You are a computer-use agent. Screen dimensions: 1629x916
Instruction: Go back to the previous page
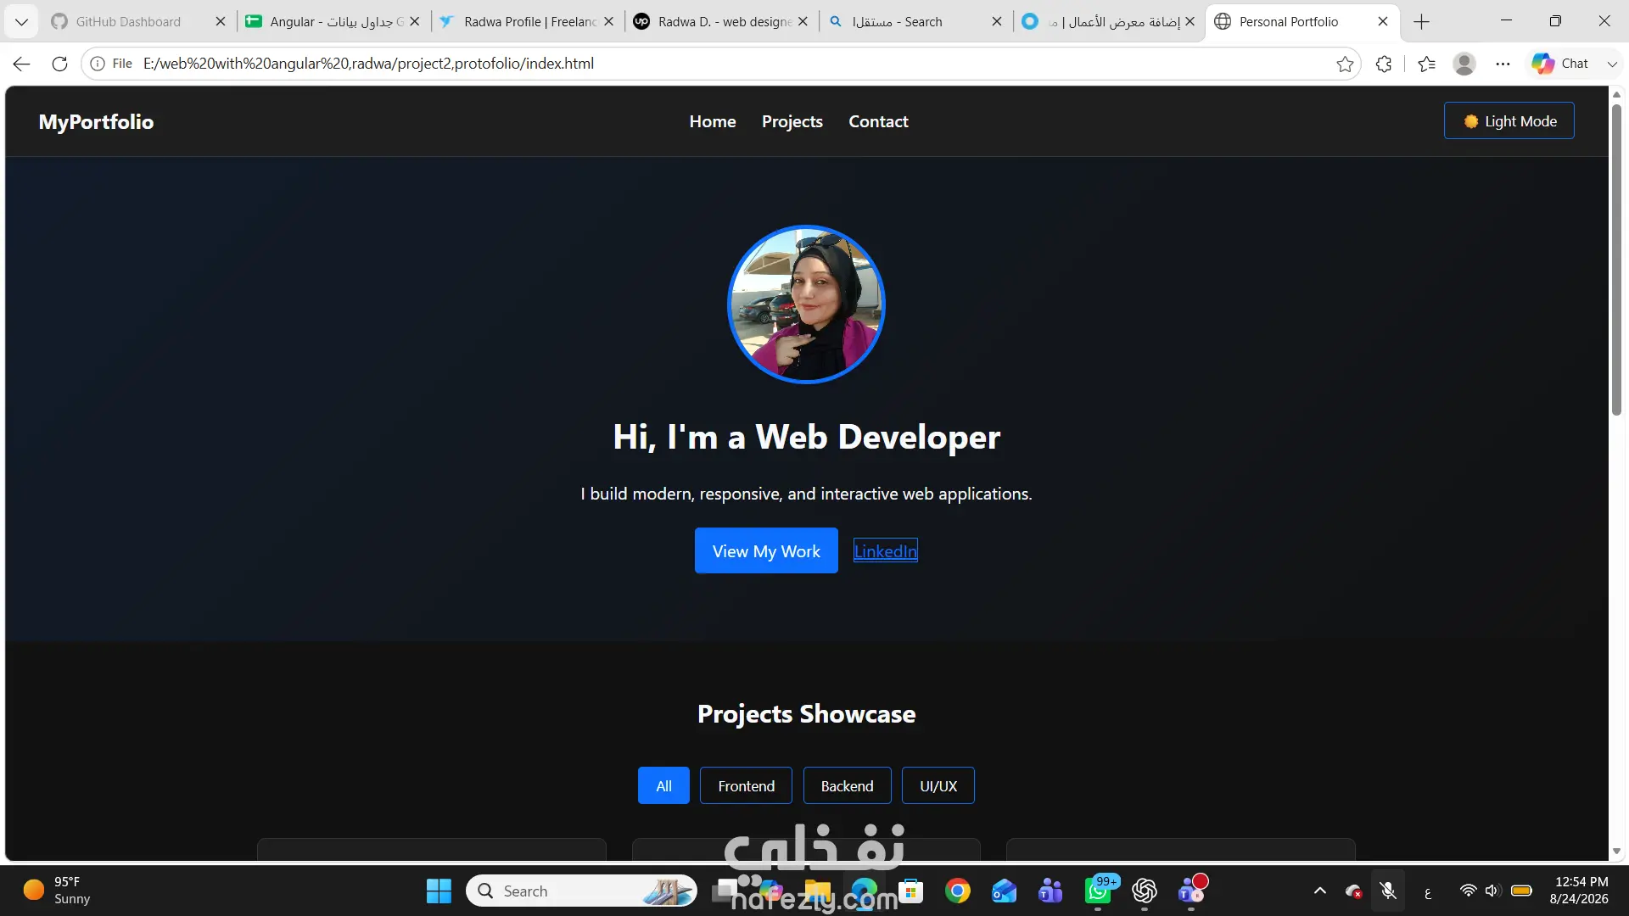(22, 64)
